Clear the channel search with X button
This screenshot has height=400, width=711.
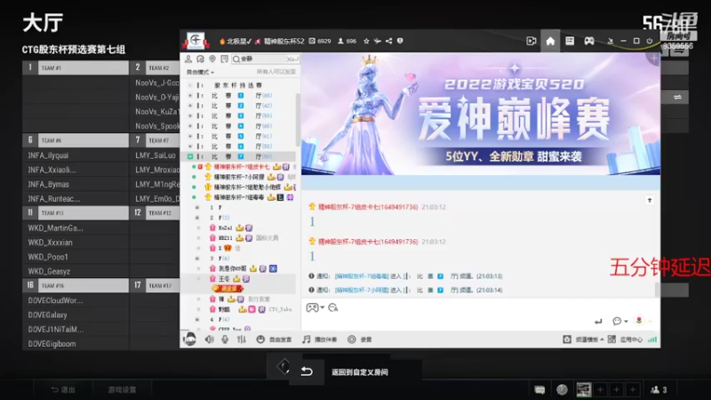(289, 59)
